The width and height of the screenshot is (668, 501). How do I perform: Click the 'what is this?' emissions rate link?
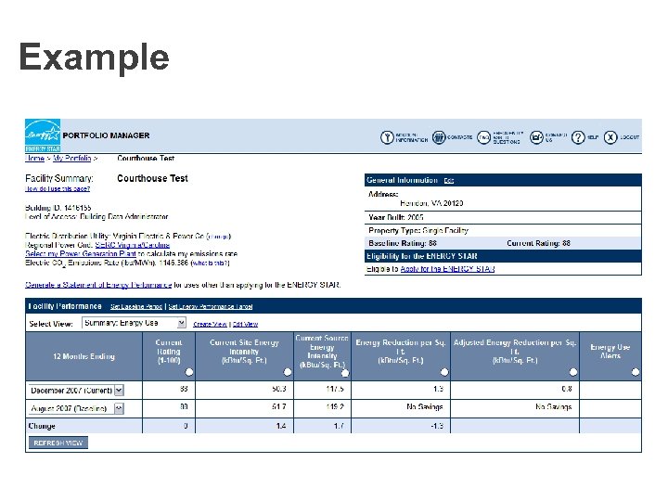(210, 263)
